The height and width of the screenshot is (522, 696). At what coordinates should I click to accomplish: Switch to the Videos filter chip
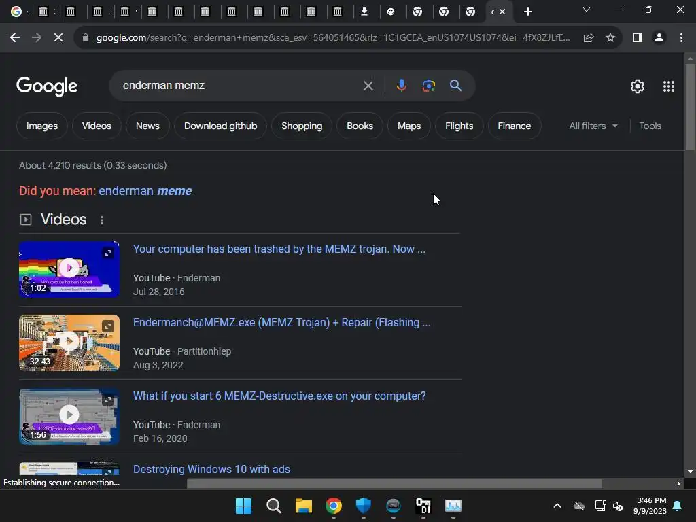click(97, 126)
